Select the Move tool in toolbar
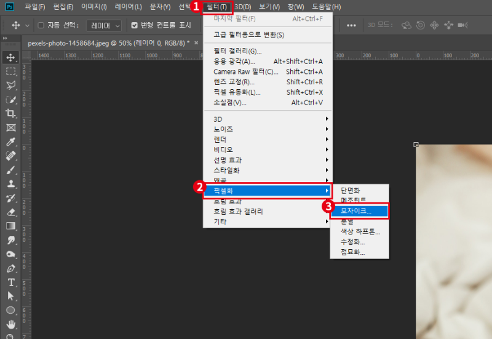Screen dimensions: 492x339 pos(10,57)
